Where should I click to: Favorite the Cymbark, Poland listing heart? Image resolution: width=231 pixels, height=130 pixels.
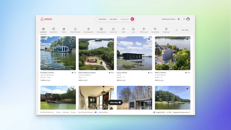(x=73, y=39)
